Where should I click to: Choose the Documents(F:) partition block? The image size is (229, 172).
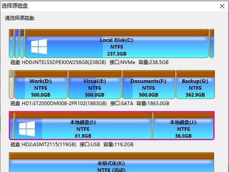[x=149, y=84]
